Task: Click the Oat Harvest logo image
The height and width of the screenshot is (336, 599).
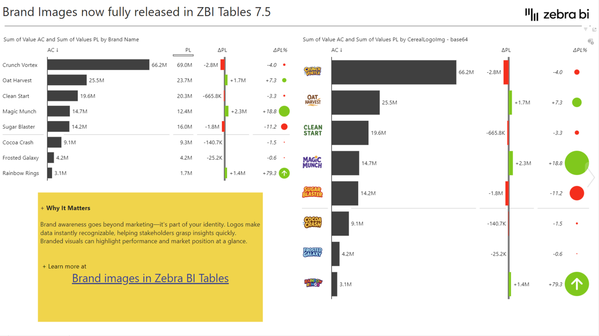Action: point(313,100)
